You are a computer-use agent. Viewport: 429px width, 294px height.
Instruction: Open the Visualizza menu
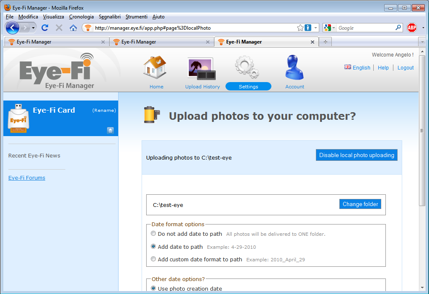pyautogui.click(x=53, y=17)
